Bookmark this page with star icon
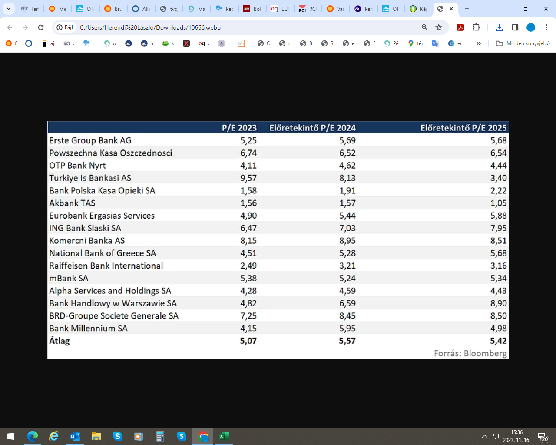 [439, 27]
